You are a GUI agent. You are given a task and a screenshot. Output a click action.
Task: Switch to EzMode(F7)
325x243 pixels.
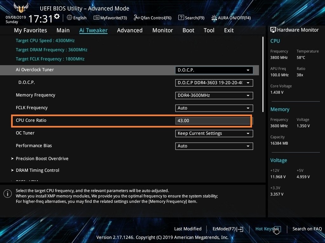228,229
